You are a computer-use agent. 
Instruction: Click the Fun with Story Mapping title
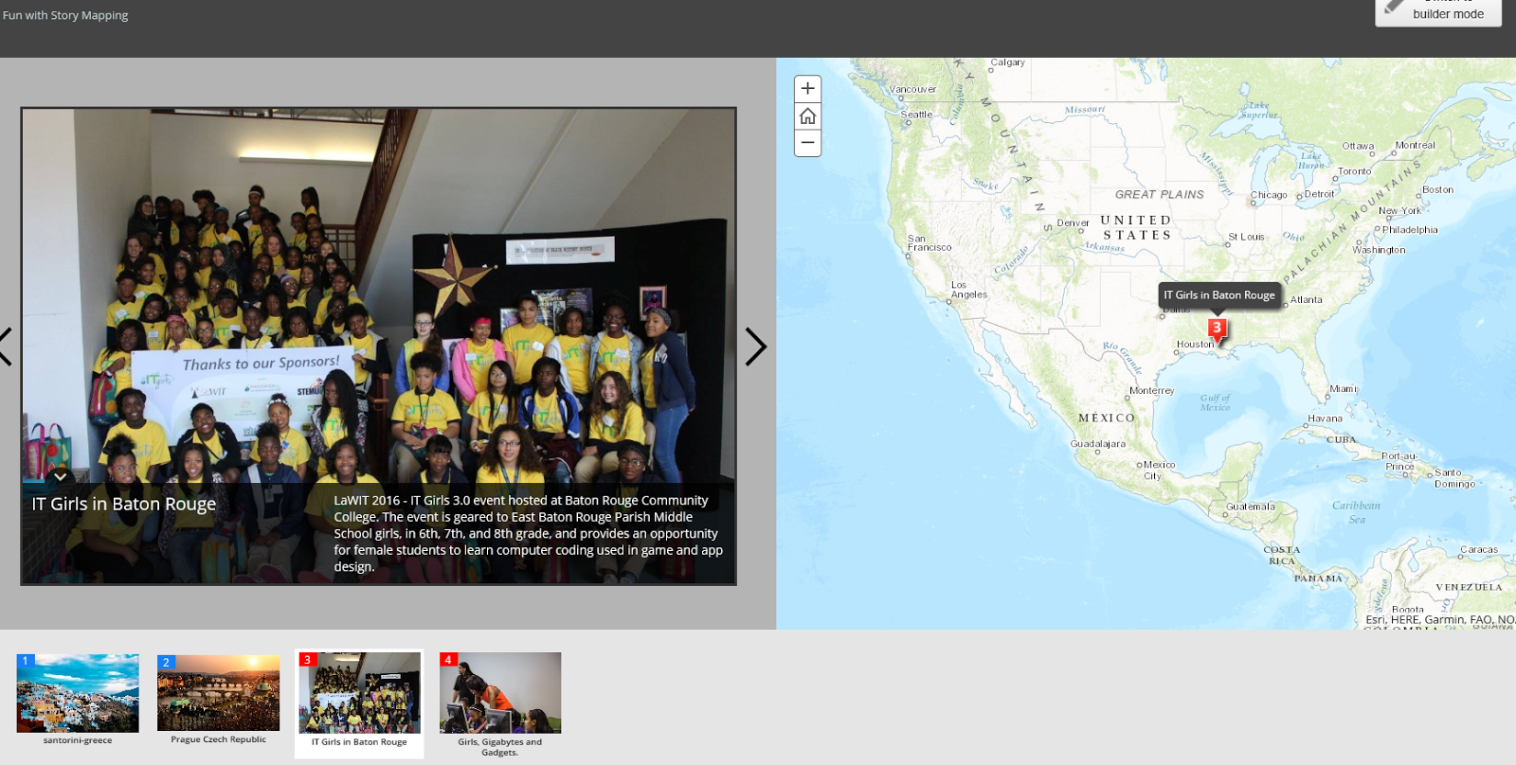click(65, 15)
